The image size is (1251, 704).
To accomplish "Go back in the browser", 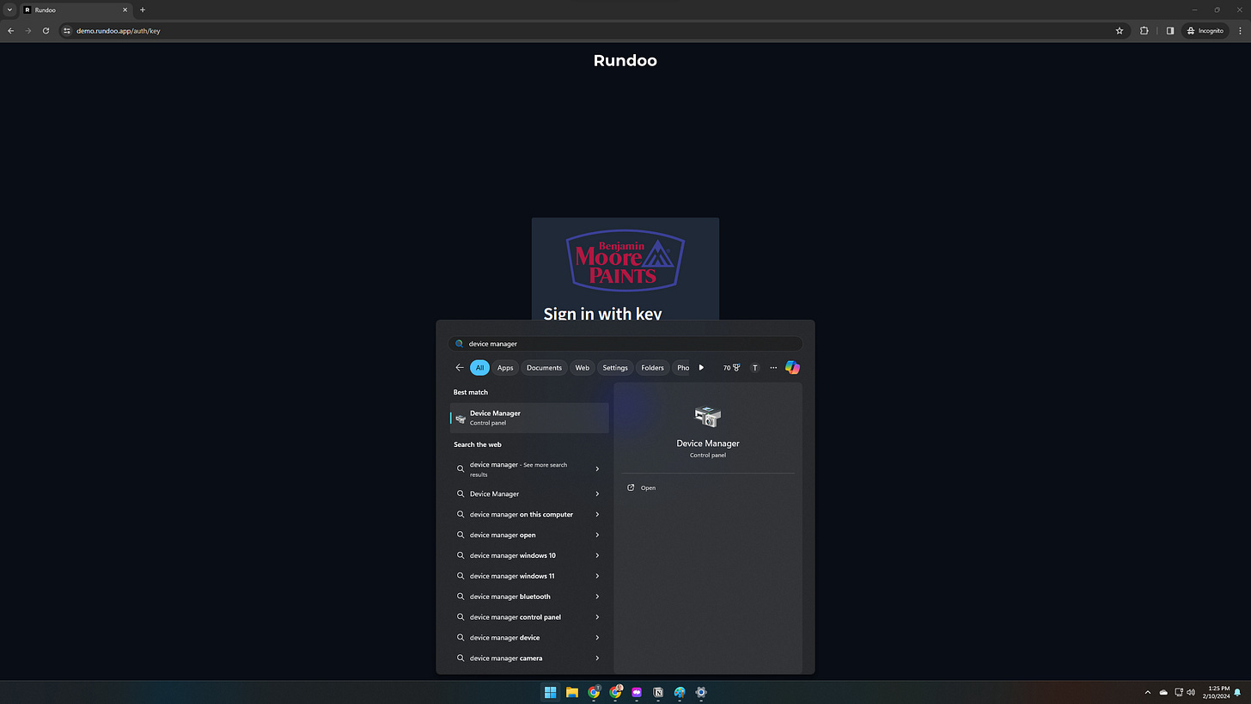I will point(10,31).
